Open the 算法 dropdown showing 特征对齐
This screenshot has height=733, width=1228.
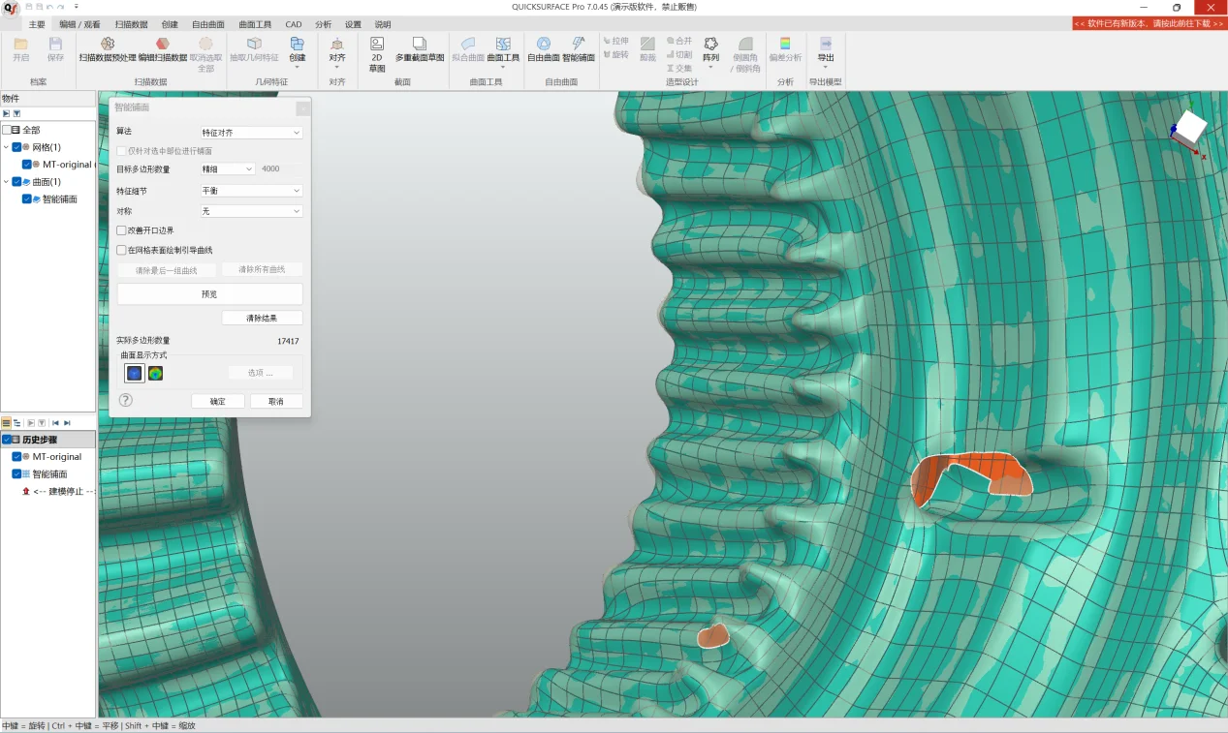[x=251, y=132]
